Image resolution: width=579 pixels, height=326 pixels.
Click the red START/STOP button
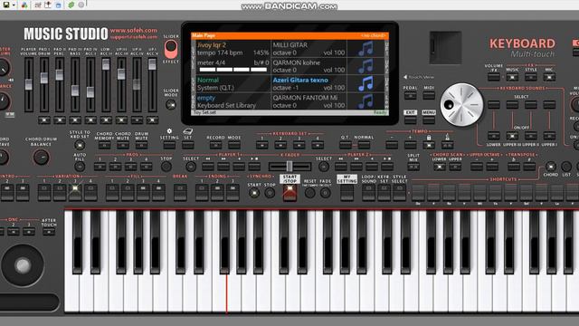tap(289, 193)
